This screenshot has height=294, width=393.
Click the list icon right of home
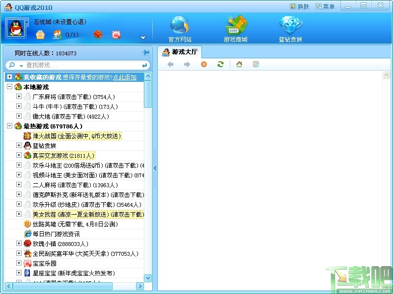pyautogui.click(x=256, y=65)
